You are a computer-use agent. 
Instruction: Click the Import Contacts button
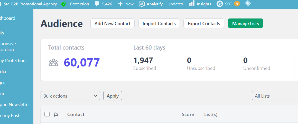pos(159,23)
